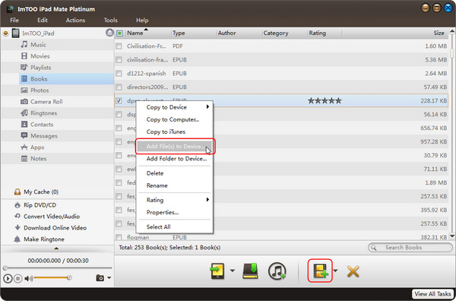Click the eject icon beside ImTOO_iPad
This screenshot has height=301, width=456.
coord(109,33)
